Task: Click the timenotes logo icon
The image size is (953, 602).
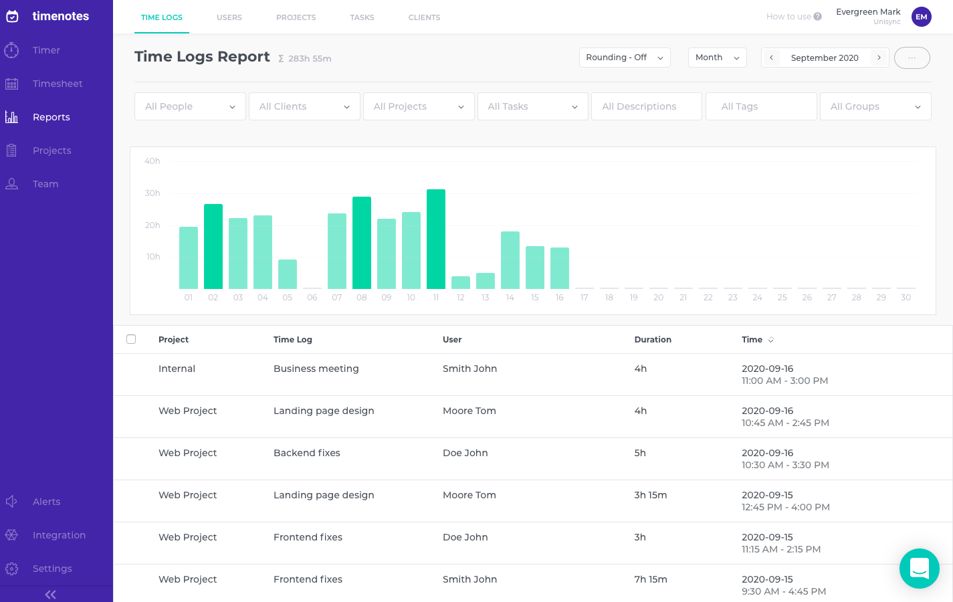Action: pos(12,16)
